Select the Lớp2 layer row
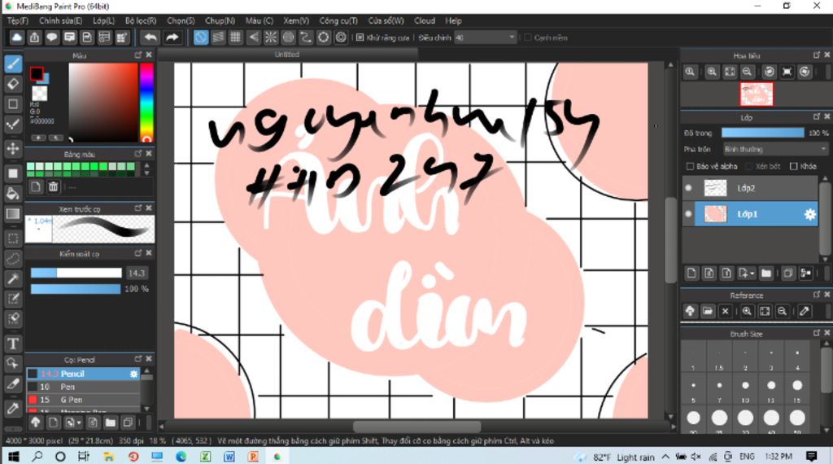Image resolution: width=833 pixels, height=464 pixels. 750,188
